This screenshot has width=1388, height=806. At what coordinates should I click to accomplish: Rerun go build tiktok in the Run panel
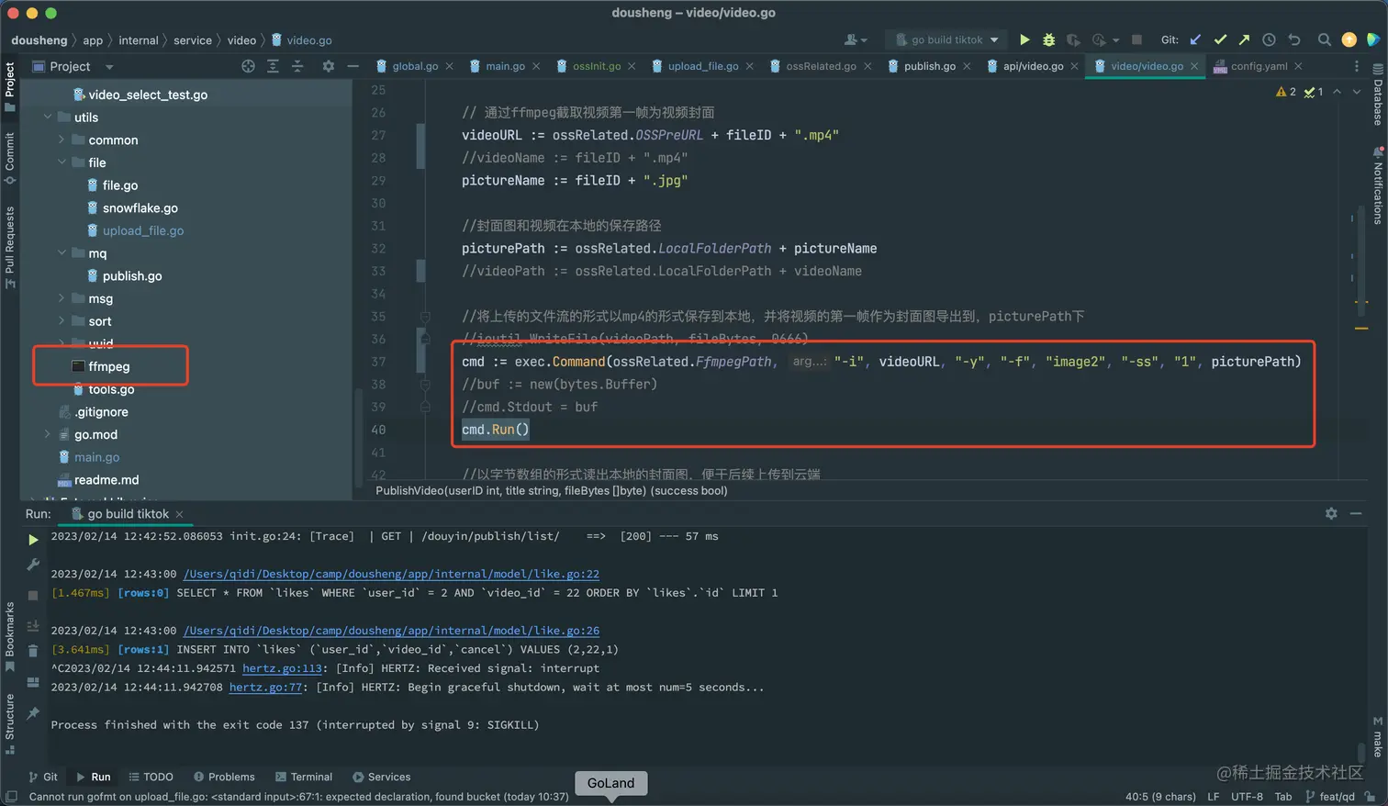pos(33,539)
